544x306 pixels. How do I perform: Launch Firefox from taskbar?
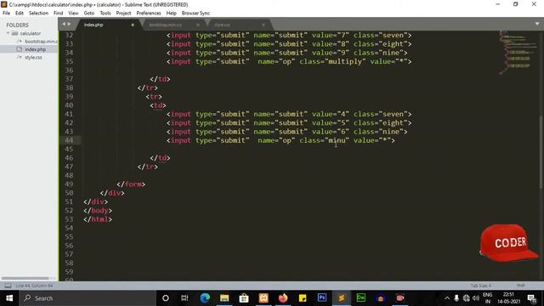click(x=283, y=298)
